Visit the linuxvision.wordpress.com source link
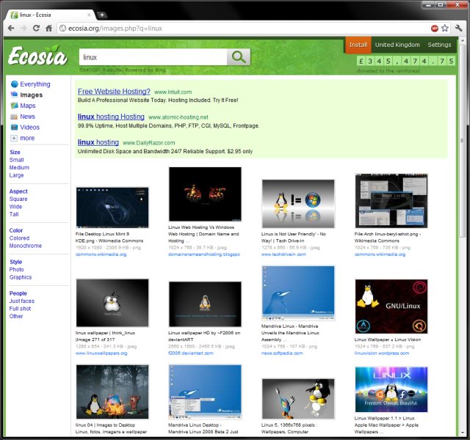Viewport: 470px width, 440px height. [382, 353]
